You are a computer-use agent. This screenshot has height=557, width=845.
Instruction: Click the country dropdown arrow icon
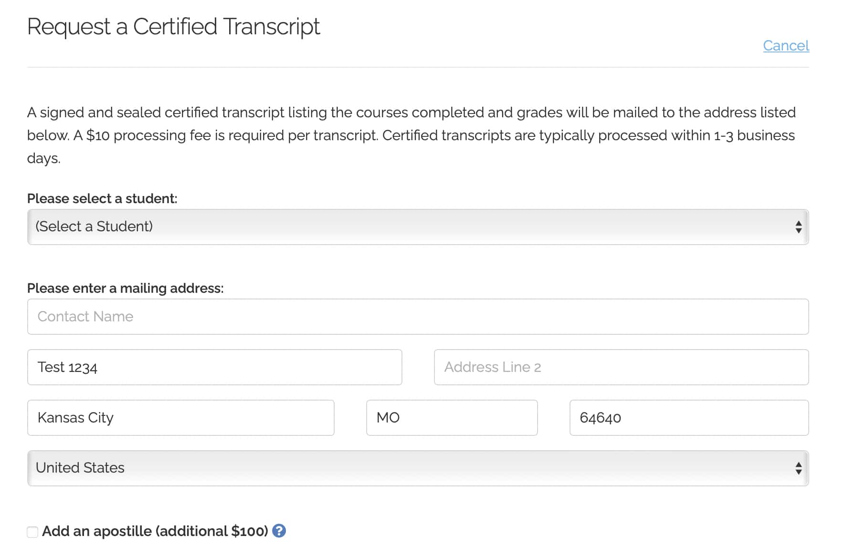[x=799, y=468]
